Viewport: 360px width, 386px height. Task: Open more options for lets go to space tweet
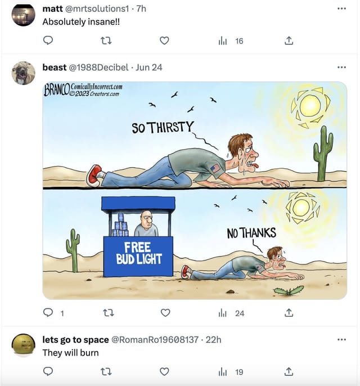click(341, 340)
